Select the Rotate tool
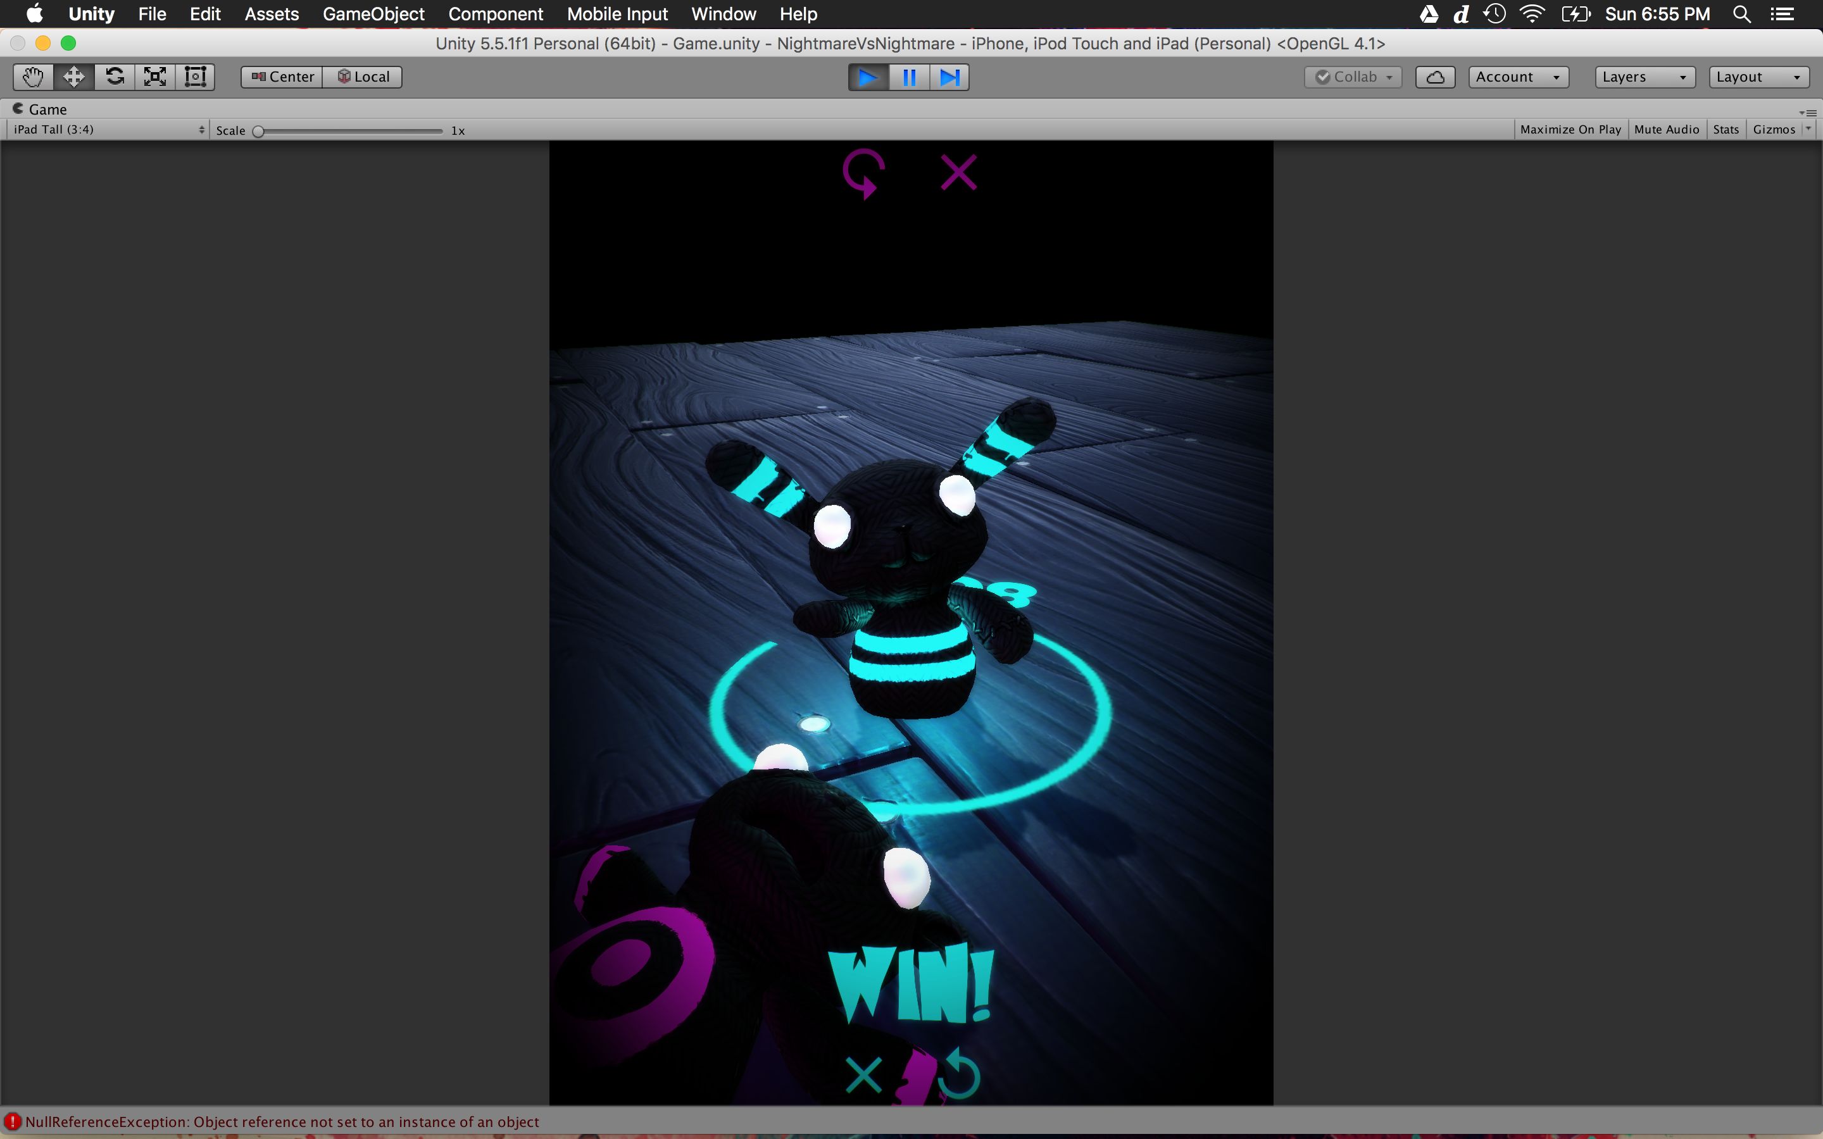 [x=115, y=77]
